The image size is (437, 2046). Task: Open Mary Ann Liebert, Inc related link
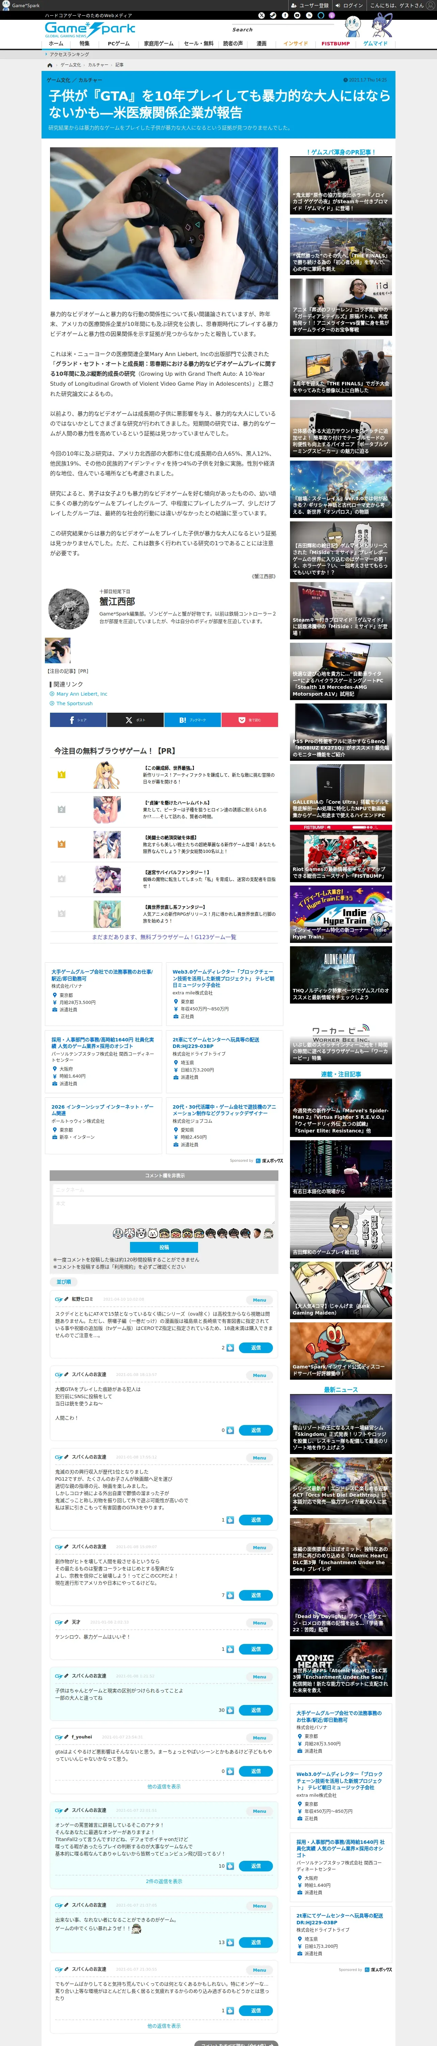(82, 694)
